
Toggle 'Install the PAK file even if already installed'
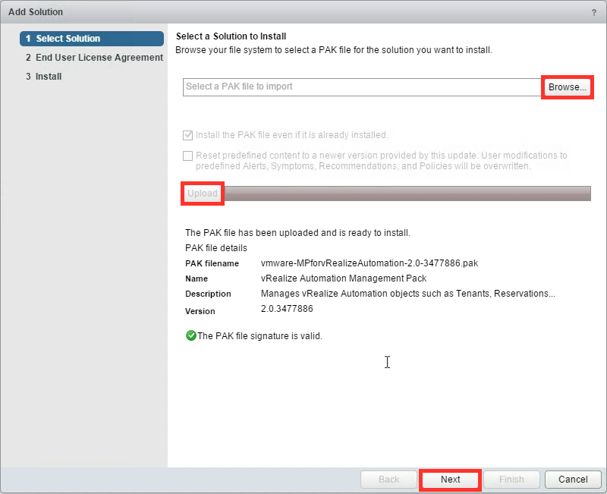click(187, 135)
